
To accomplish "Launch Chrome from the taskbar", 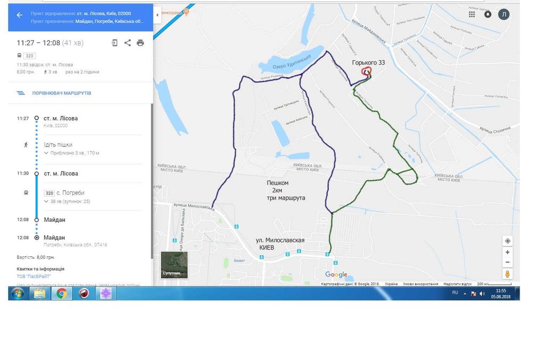I will tap(61, 294).
